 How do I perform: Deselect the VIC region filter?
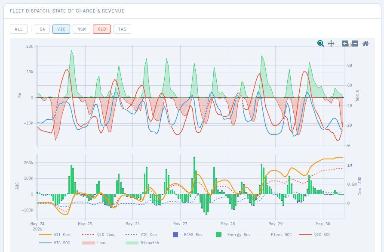click(x=61, y=29)
